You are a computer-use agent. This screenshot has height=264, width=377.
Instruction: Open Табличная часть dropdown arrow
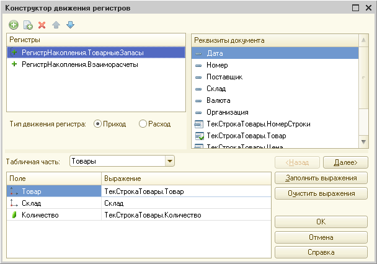click(169, 161)
